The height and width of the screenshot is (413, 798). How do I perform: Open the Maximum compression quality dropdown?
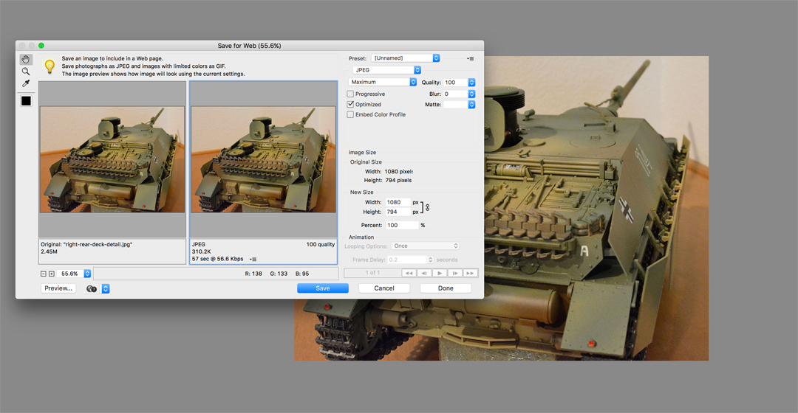point(383,82)
